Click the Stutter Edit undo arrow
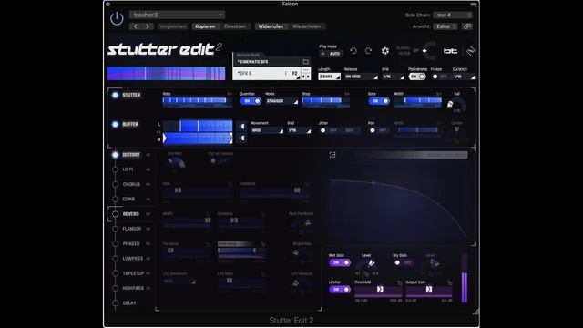This screenshot has height=328, width=583. [353, 51]
